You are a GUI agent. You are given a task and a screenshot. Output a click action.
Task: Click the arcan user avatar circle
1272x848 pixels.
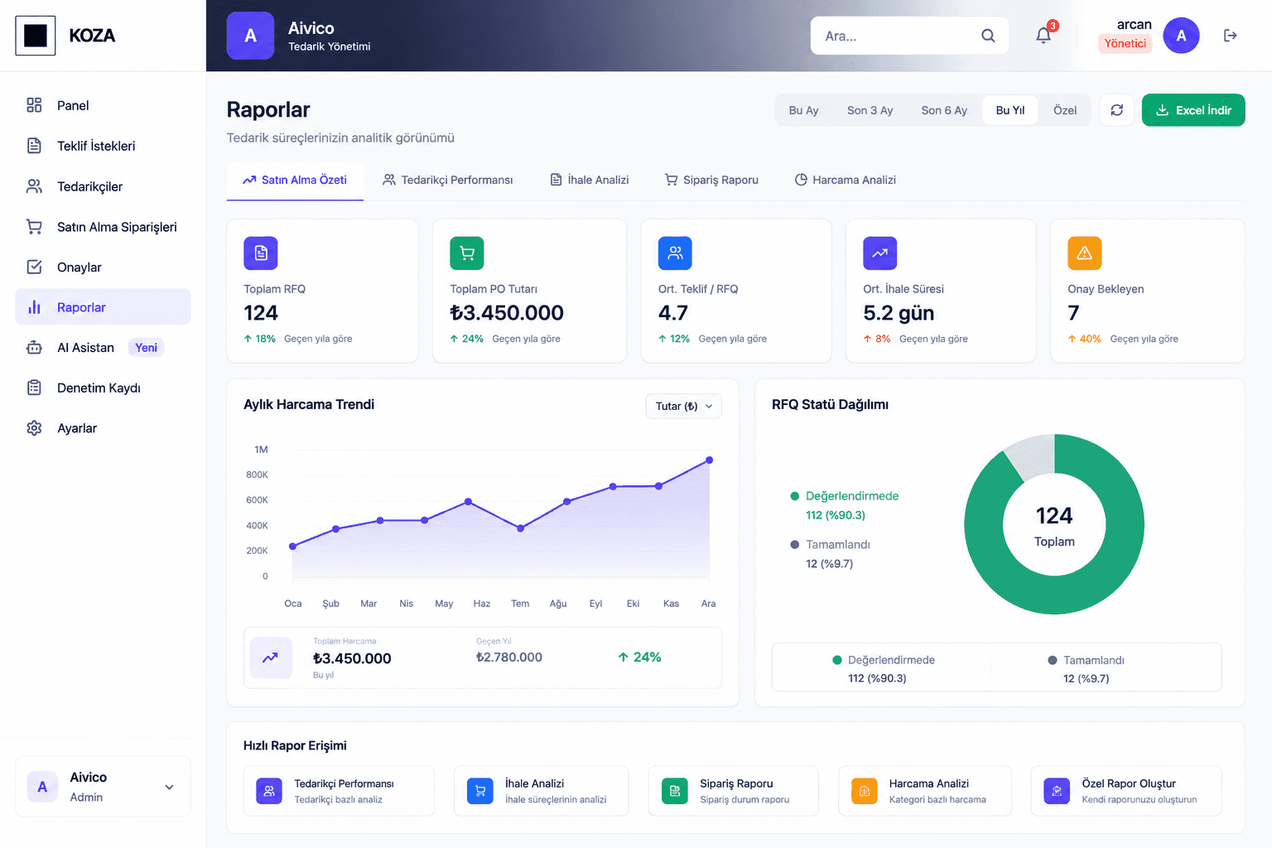point(1181,36)
